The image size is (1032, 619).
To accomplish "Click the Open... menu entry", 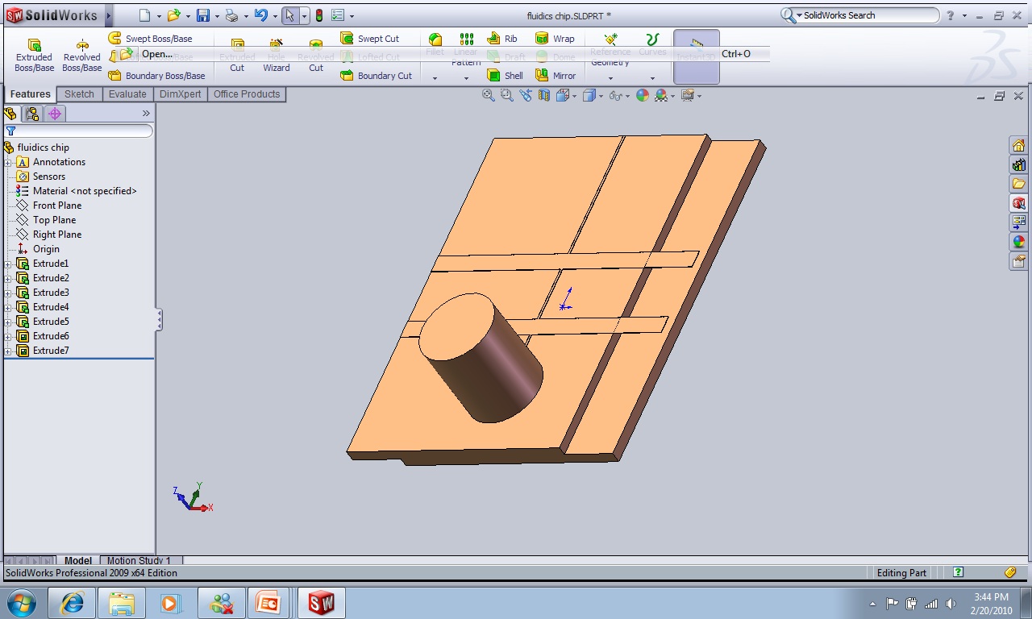I will click(157, 54).
